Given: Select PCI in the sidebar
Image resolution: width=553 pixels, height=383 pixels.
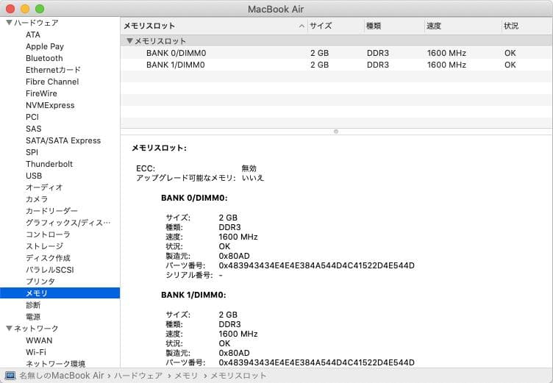Looking at the screenshot, I should pyautogui.click(x=32, y=117).
